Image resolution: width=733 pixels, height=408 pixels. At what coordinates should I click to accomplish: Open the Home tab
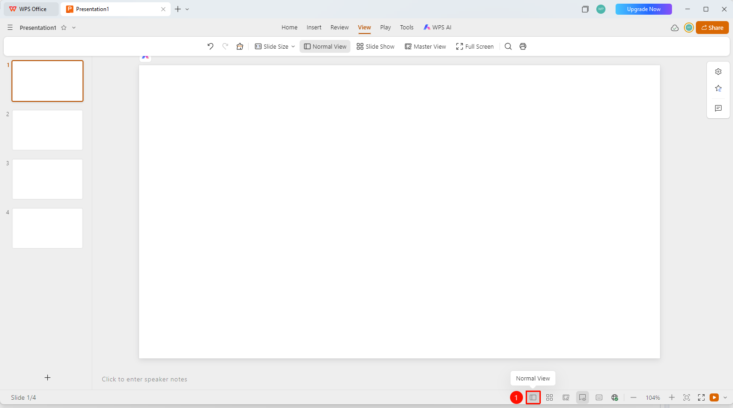289,28
